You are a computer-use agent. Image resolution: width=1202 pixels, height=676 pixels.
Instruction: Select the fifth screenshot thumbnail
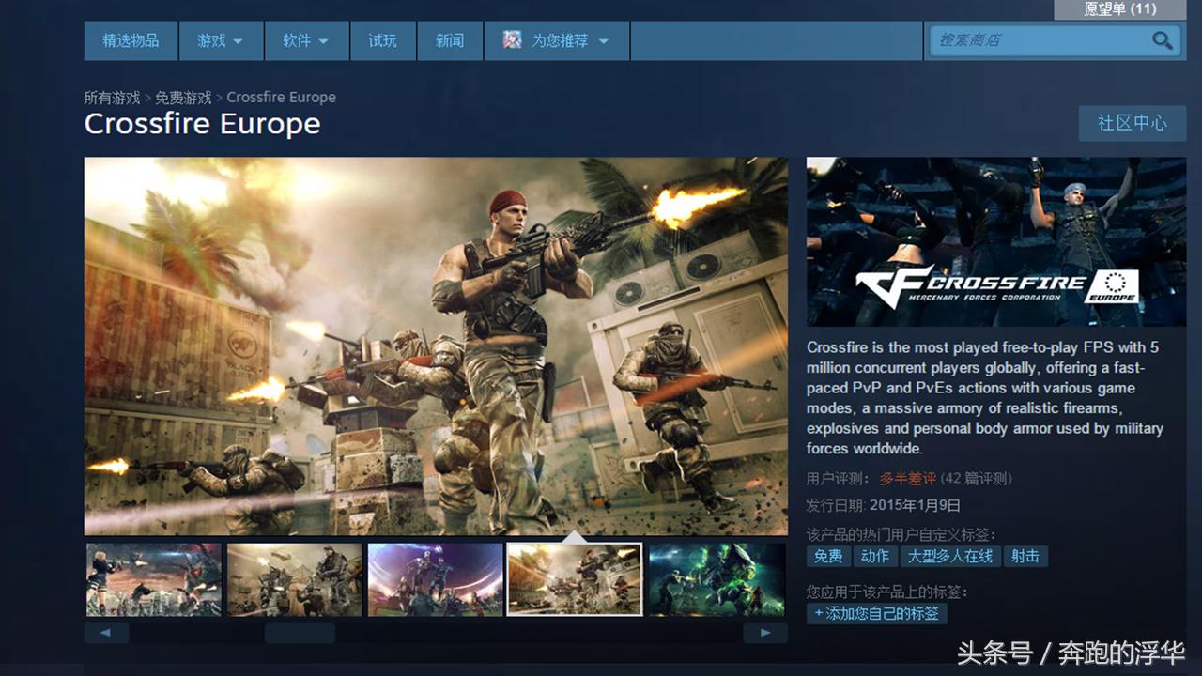(x=717, y=577)
